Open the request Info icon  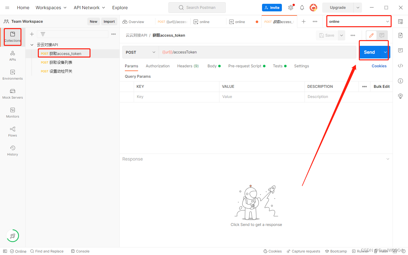(400, 81)
